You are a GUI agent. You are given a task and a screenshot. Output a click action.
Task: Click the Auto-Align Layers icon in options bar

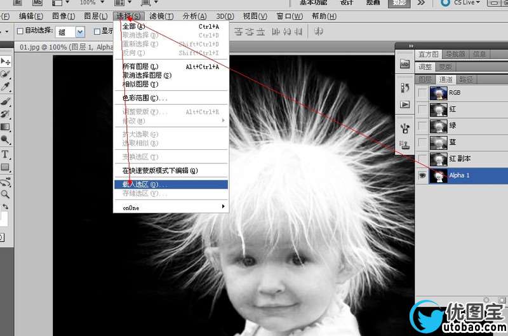pos(319,31)
